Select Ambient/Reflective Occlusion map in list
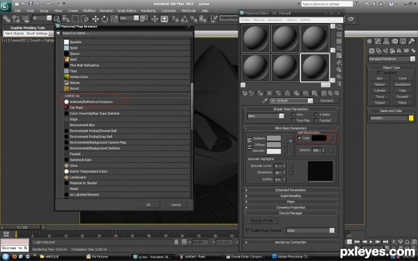418x261 pixels. click(91, 102)
